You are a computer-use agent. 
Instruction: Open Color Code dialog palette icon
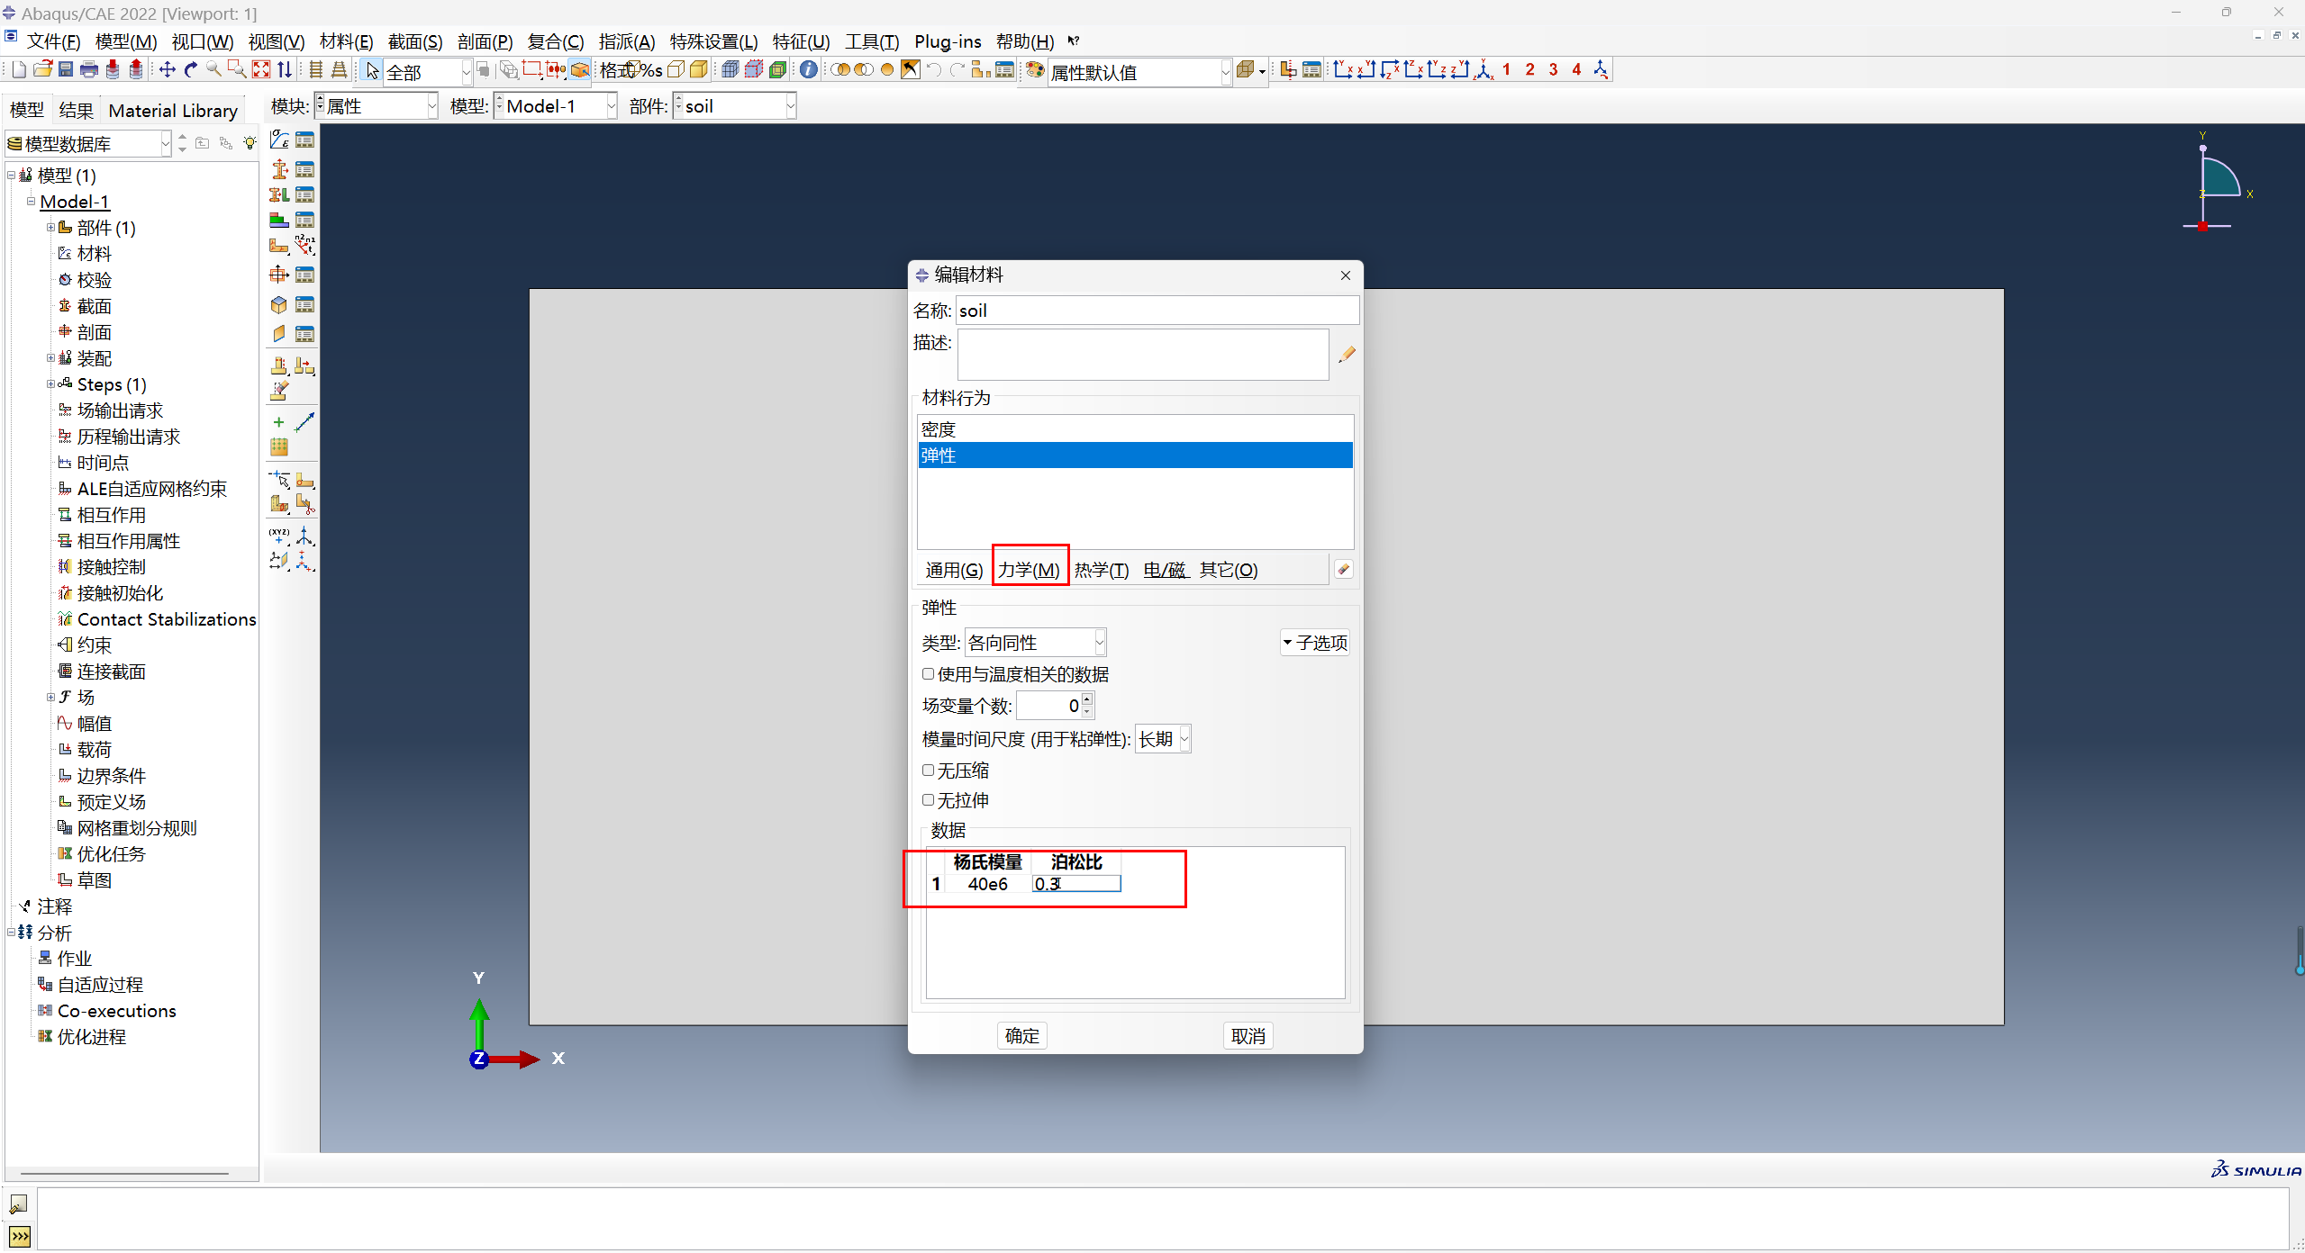1035,70
